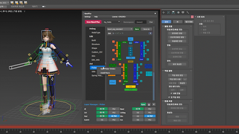
Task: Open the biped_seg_standard preset dropdown
Action: 120,29
